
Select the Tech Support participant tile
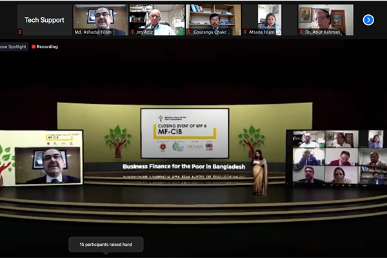45,20
